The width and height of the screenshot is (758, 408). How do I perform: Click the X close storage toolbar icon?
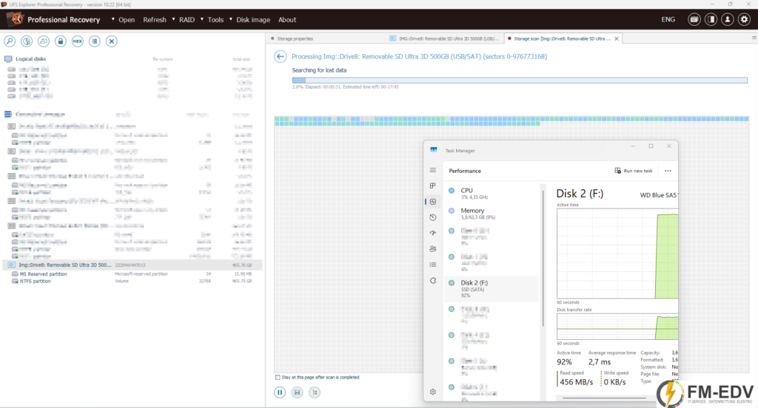click(112, 41)
